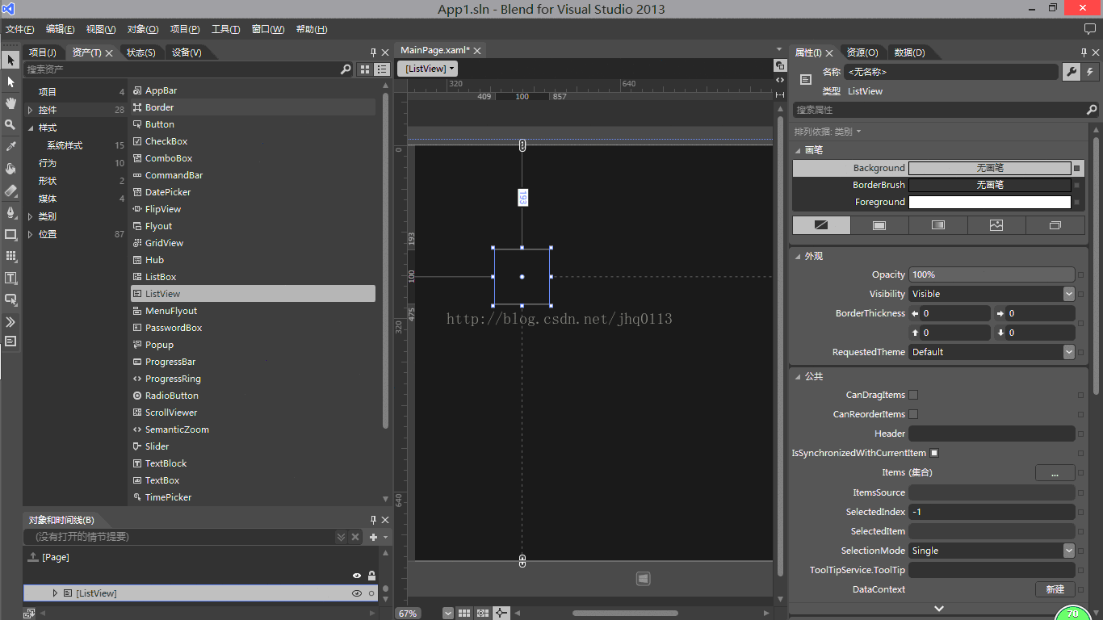Open the Assets chevron popup in toolbar
The height and width of the screenshot is (620, 1103).
click(10, 321)
